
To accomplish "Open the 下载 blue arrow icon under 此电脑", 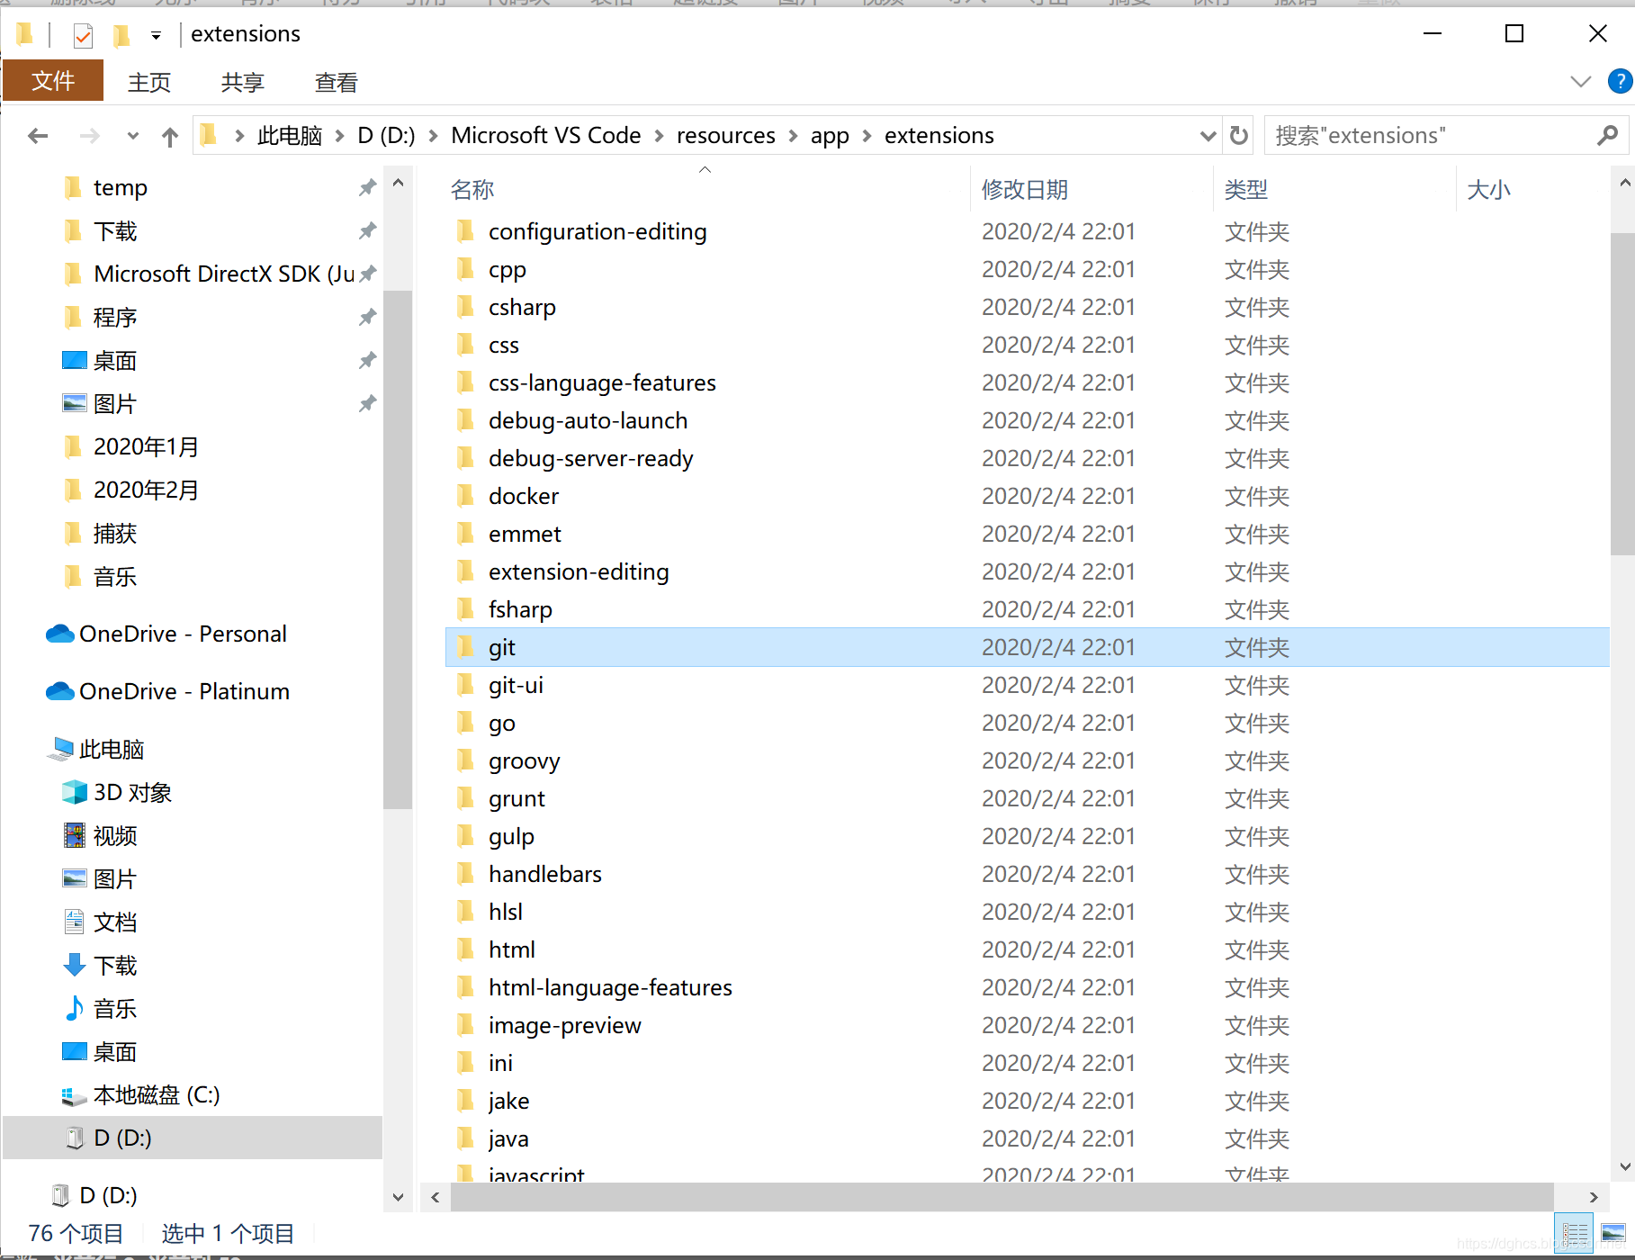I will 74,965.
